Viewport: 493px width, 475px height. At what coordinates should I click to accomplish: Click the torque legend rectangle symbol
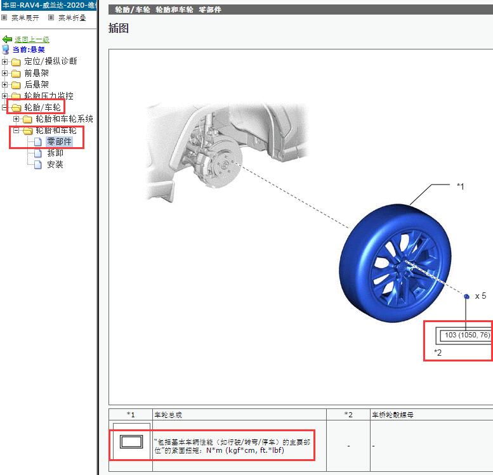131,441
